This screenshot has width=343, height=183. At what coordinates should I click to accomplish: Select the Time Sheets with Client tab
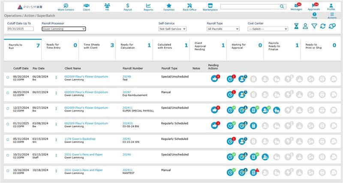98,45
